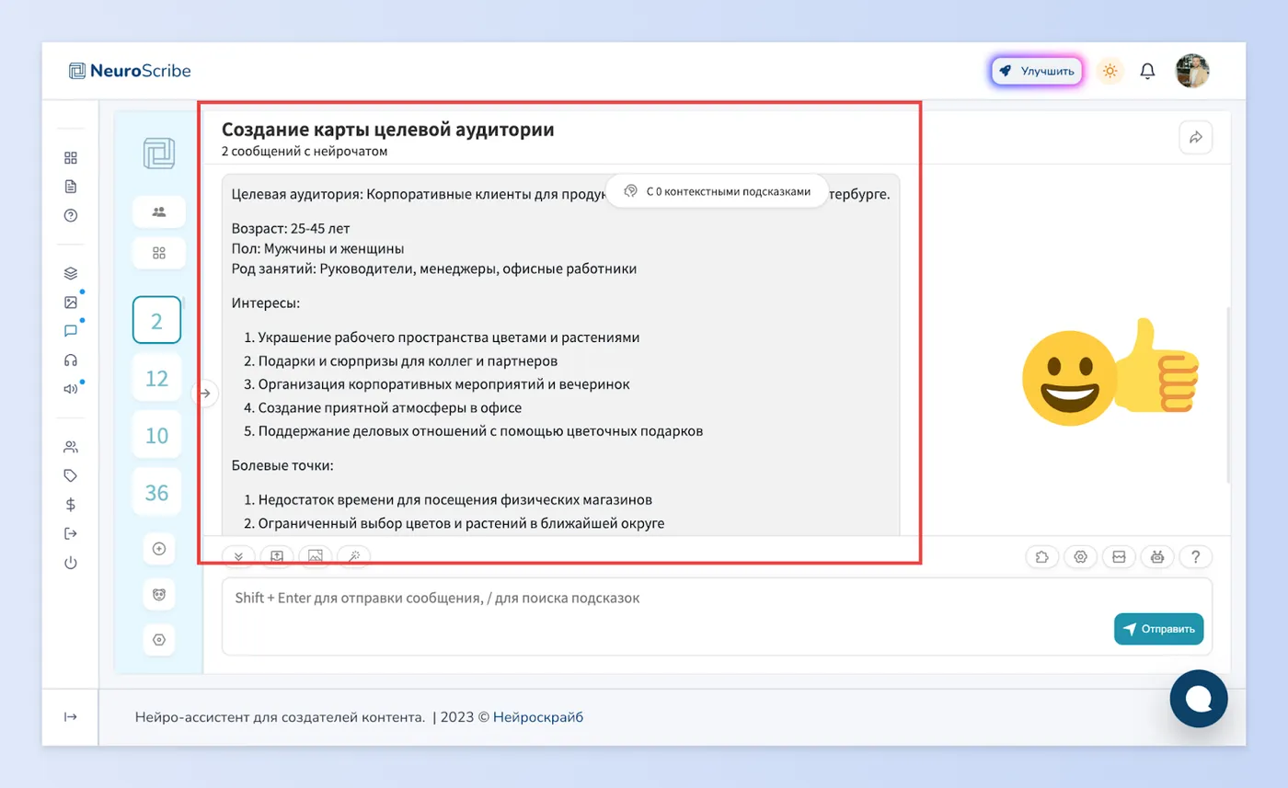Select the chat numbered 12
Viewport: 1288px width, 788px height.
pyautogui.click(x=157, y=378)
